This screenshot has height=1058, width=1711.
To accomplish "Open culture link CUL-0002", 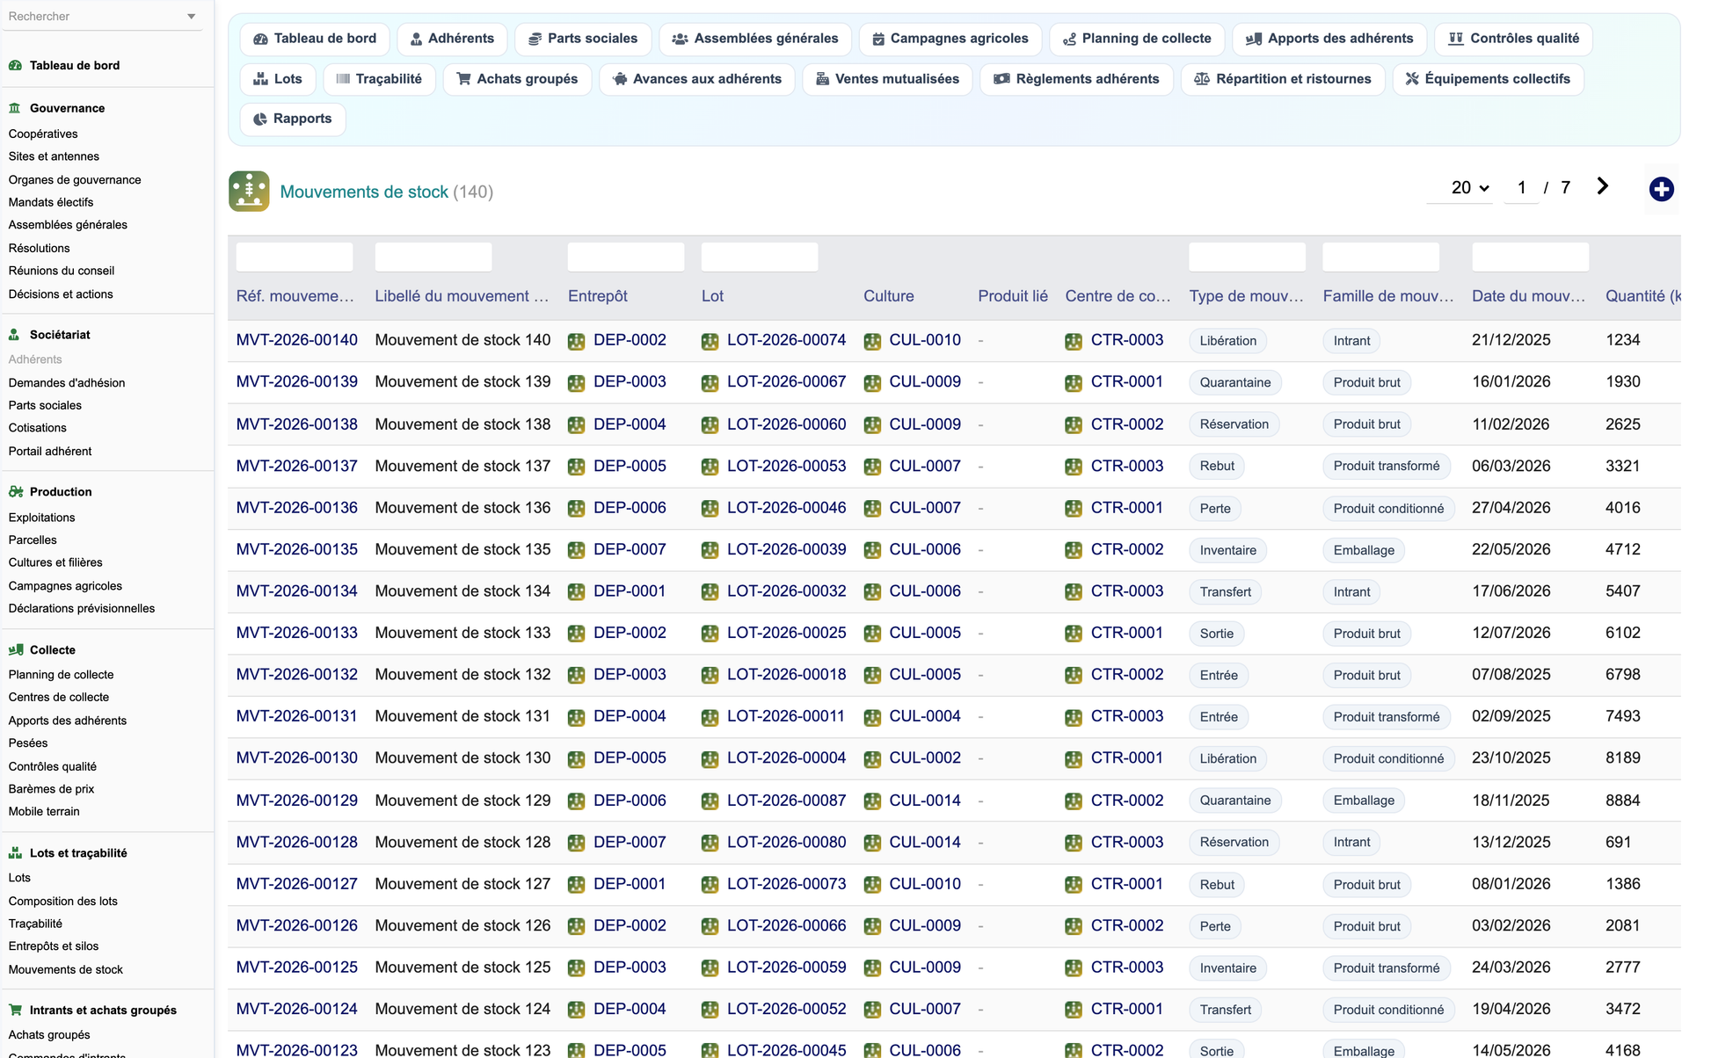I will point(925,757).
